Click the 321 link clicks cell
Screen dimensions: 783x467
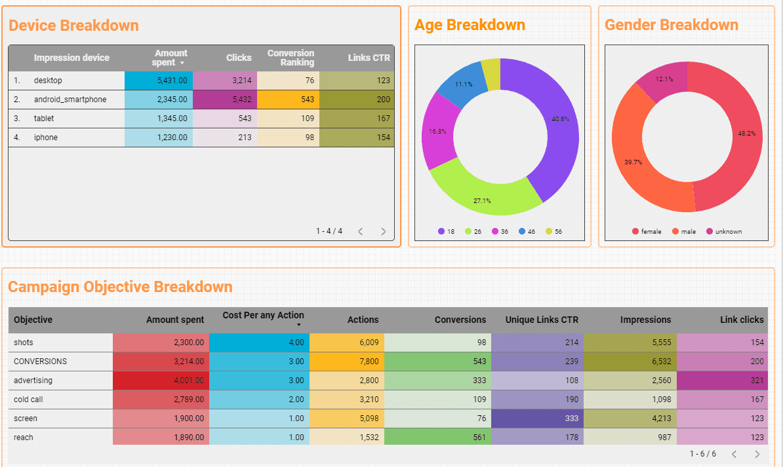(x=722, y=380)
